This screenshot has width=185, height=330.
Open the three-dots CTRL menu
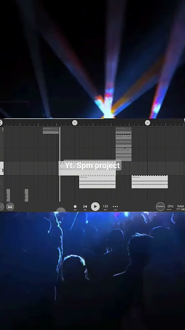pyautogui.click(x=116, y=207)
